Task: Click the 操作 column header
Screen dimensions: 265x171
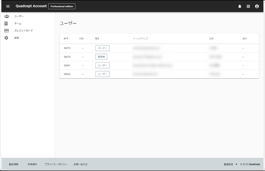Action: click(x=245, y=38)
